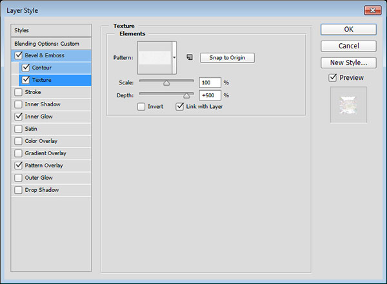Enable the Stroke effect checkbox
The image size is (387, 284).
[18, 92]
